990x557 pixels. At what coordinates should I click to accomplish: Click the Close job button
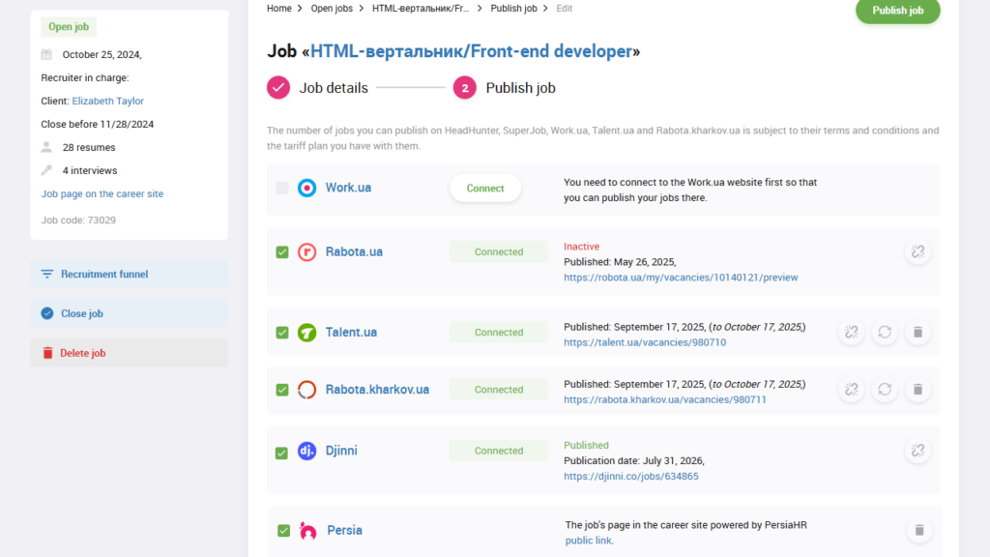coord(130,313)
